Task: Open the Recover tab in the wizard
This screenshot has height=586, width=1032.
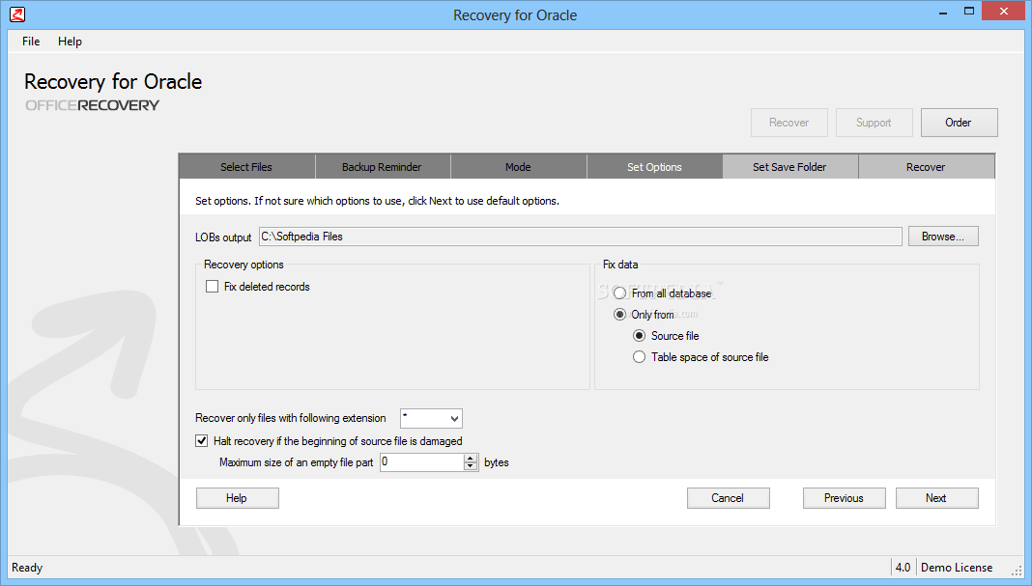Action: (x=926, y=167)
